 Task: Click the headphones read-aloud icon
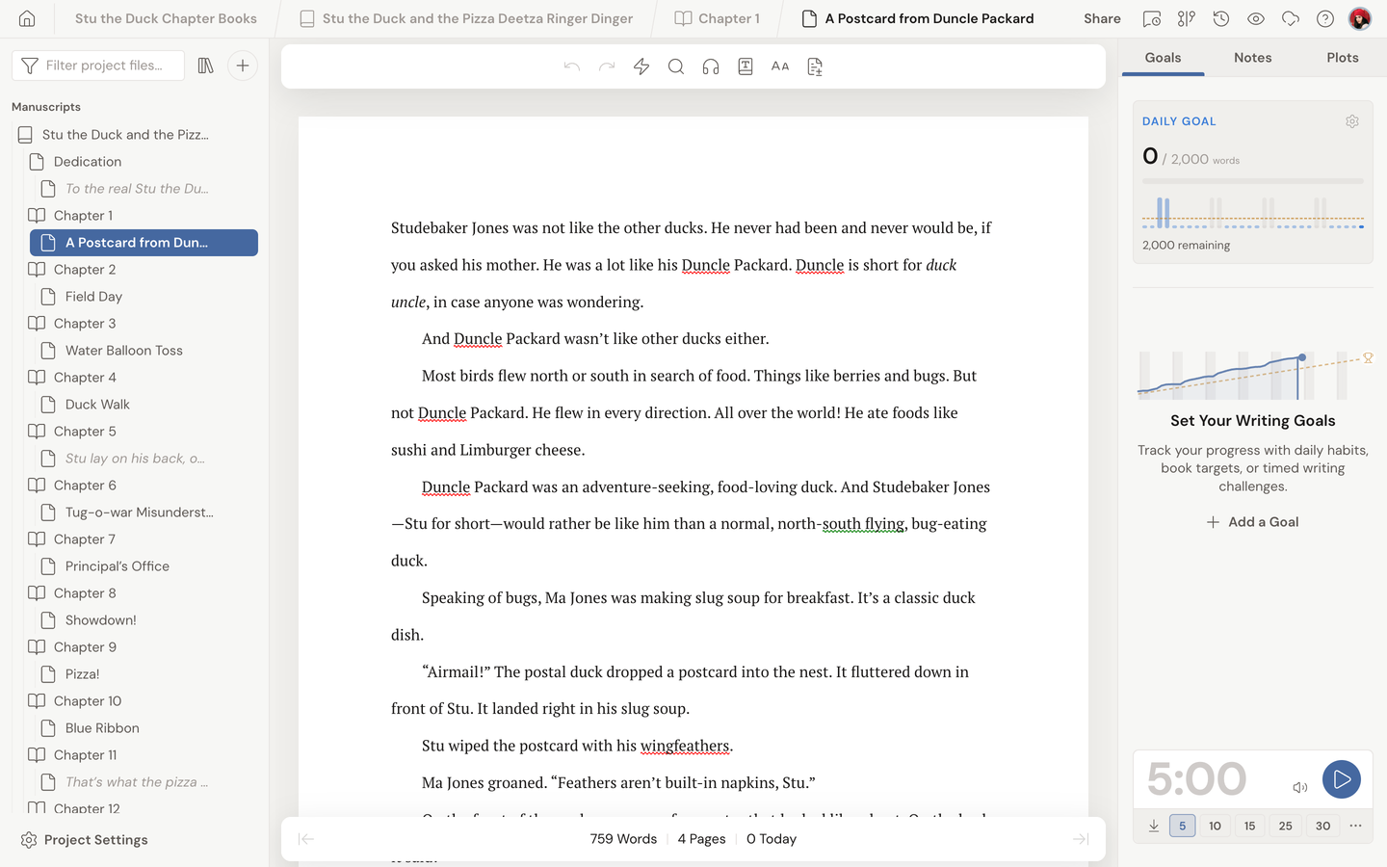click(x=711, y=66)
